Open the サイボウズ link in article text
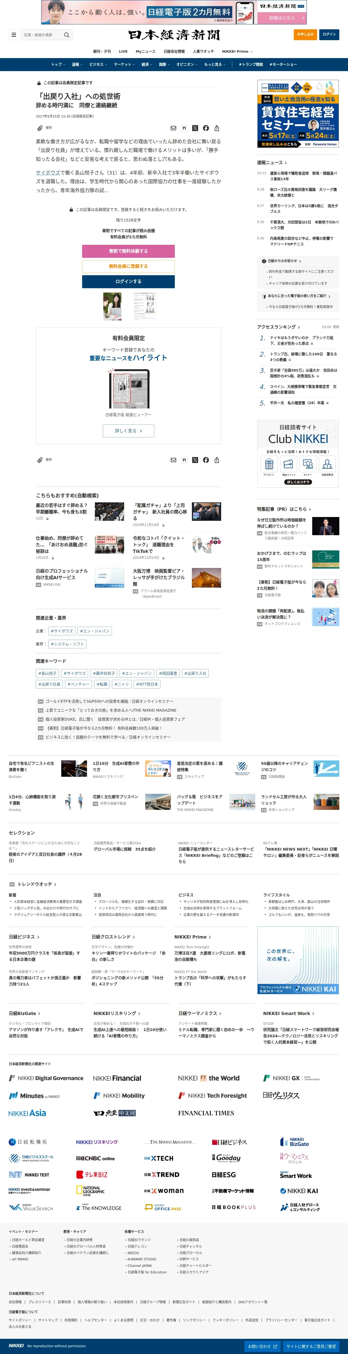Screen dimensions: 348x1354 (48, 173)
